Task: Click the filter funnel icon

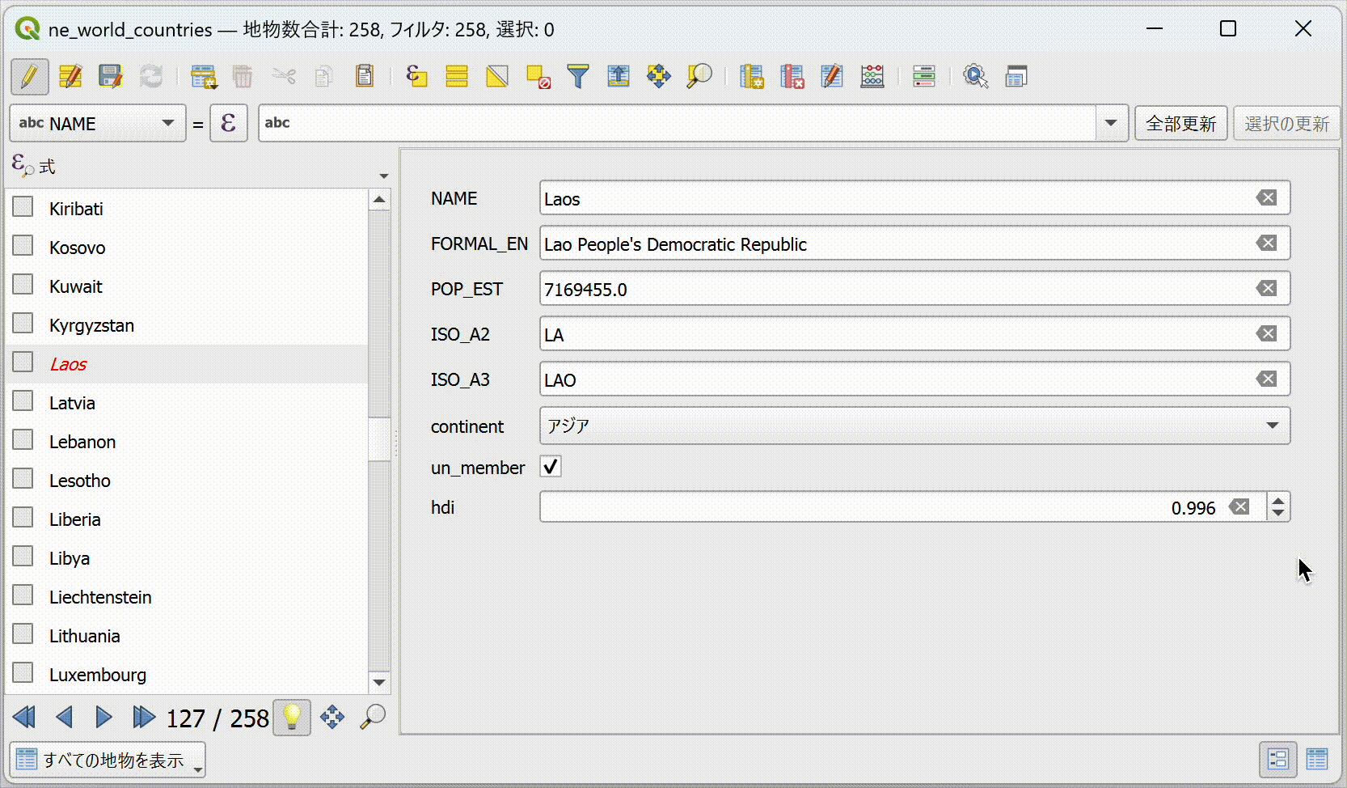Action: pyautogui.click(x=578, y=77)
